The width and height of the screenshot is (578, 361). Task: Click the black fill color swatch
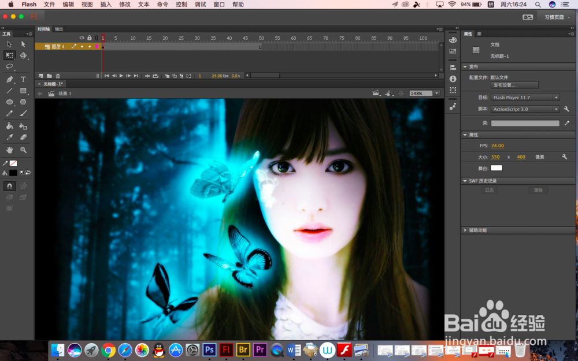pos(13,172)
